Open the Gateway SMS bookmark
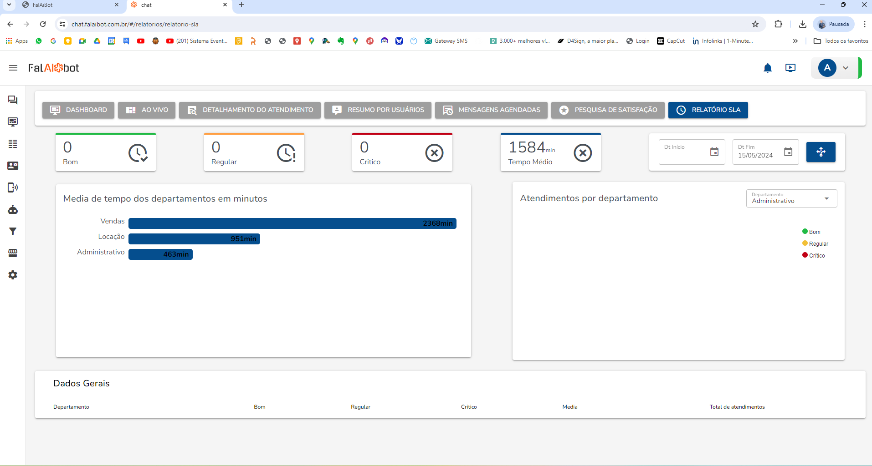Image resolution: width=872 pixels, height=466 pixels. [446, 41]
